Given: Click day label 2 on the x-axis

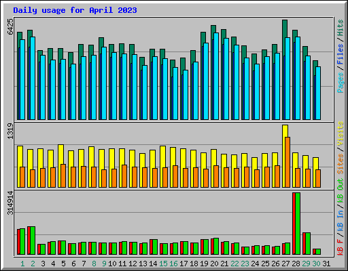Looking at the screenshot, I should pyautogui.click(x=33, y=264).
